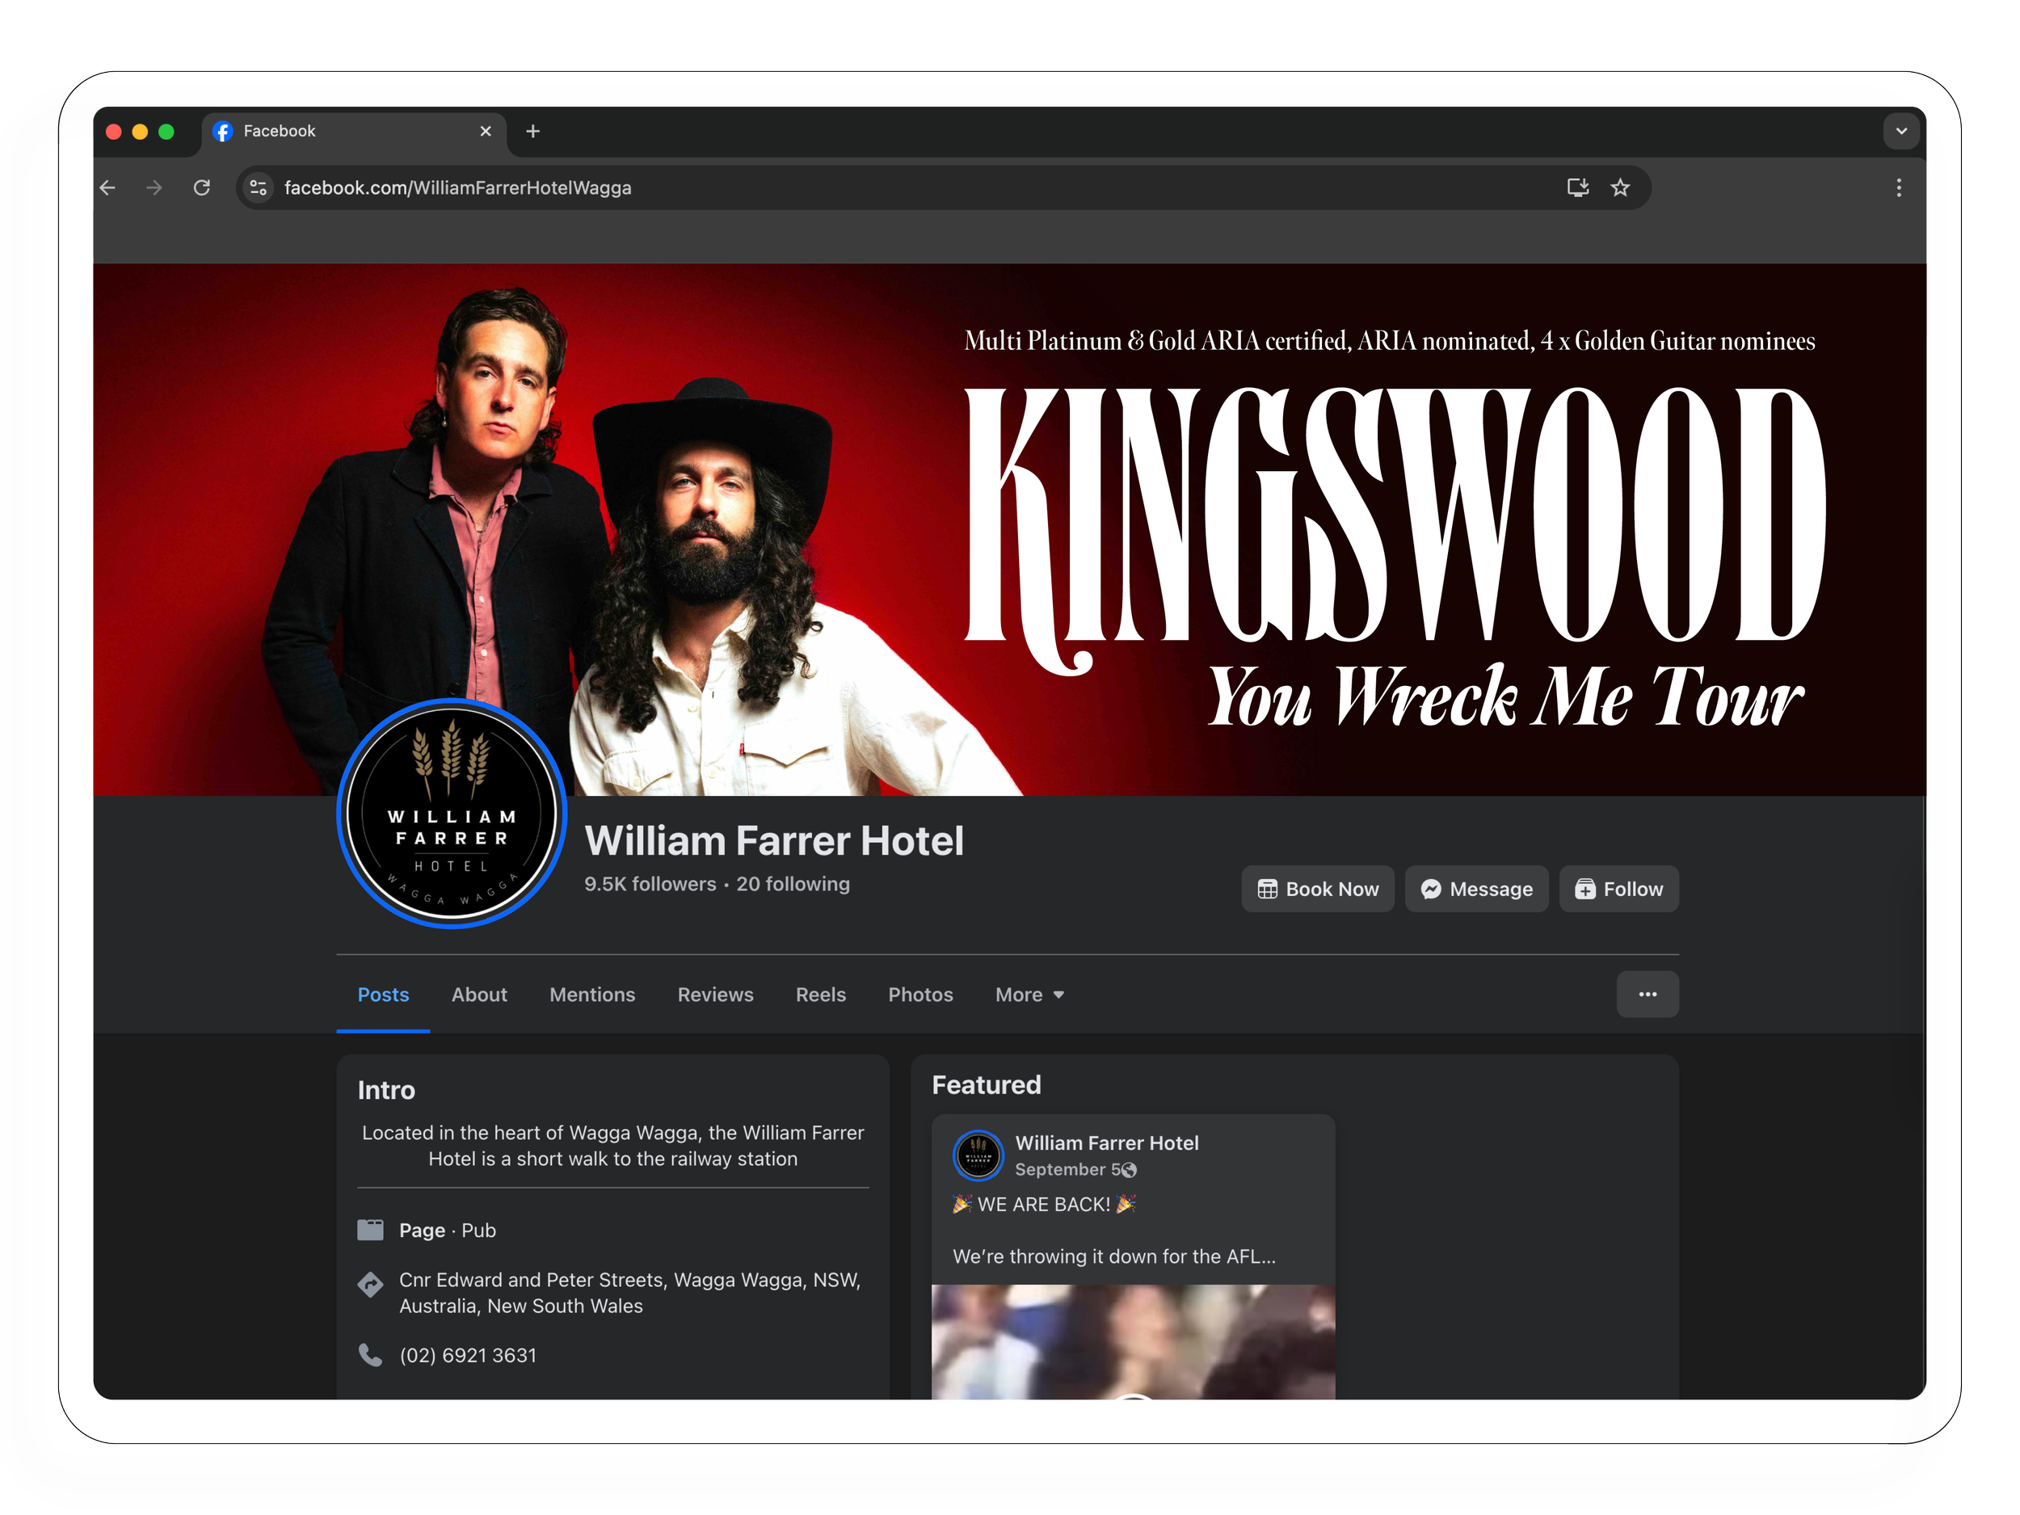Open site information icon in address bar

click(x=259, y=187)
